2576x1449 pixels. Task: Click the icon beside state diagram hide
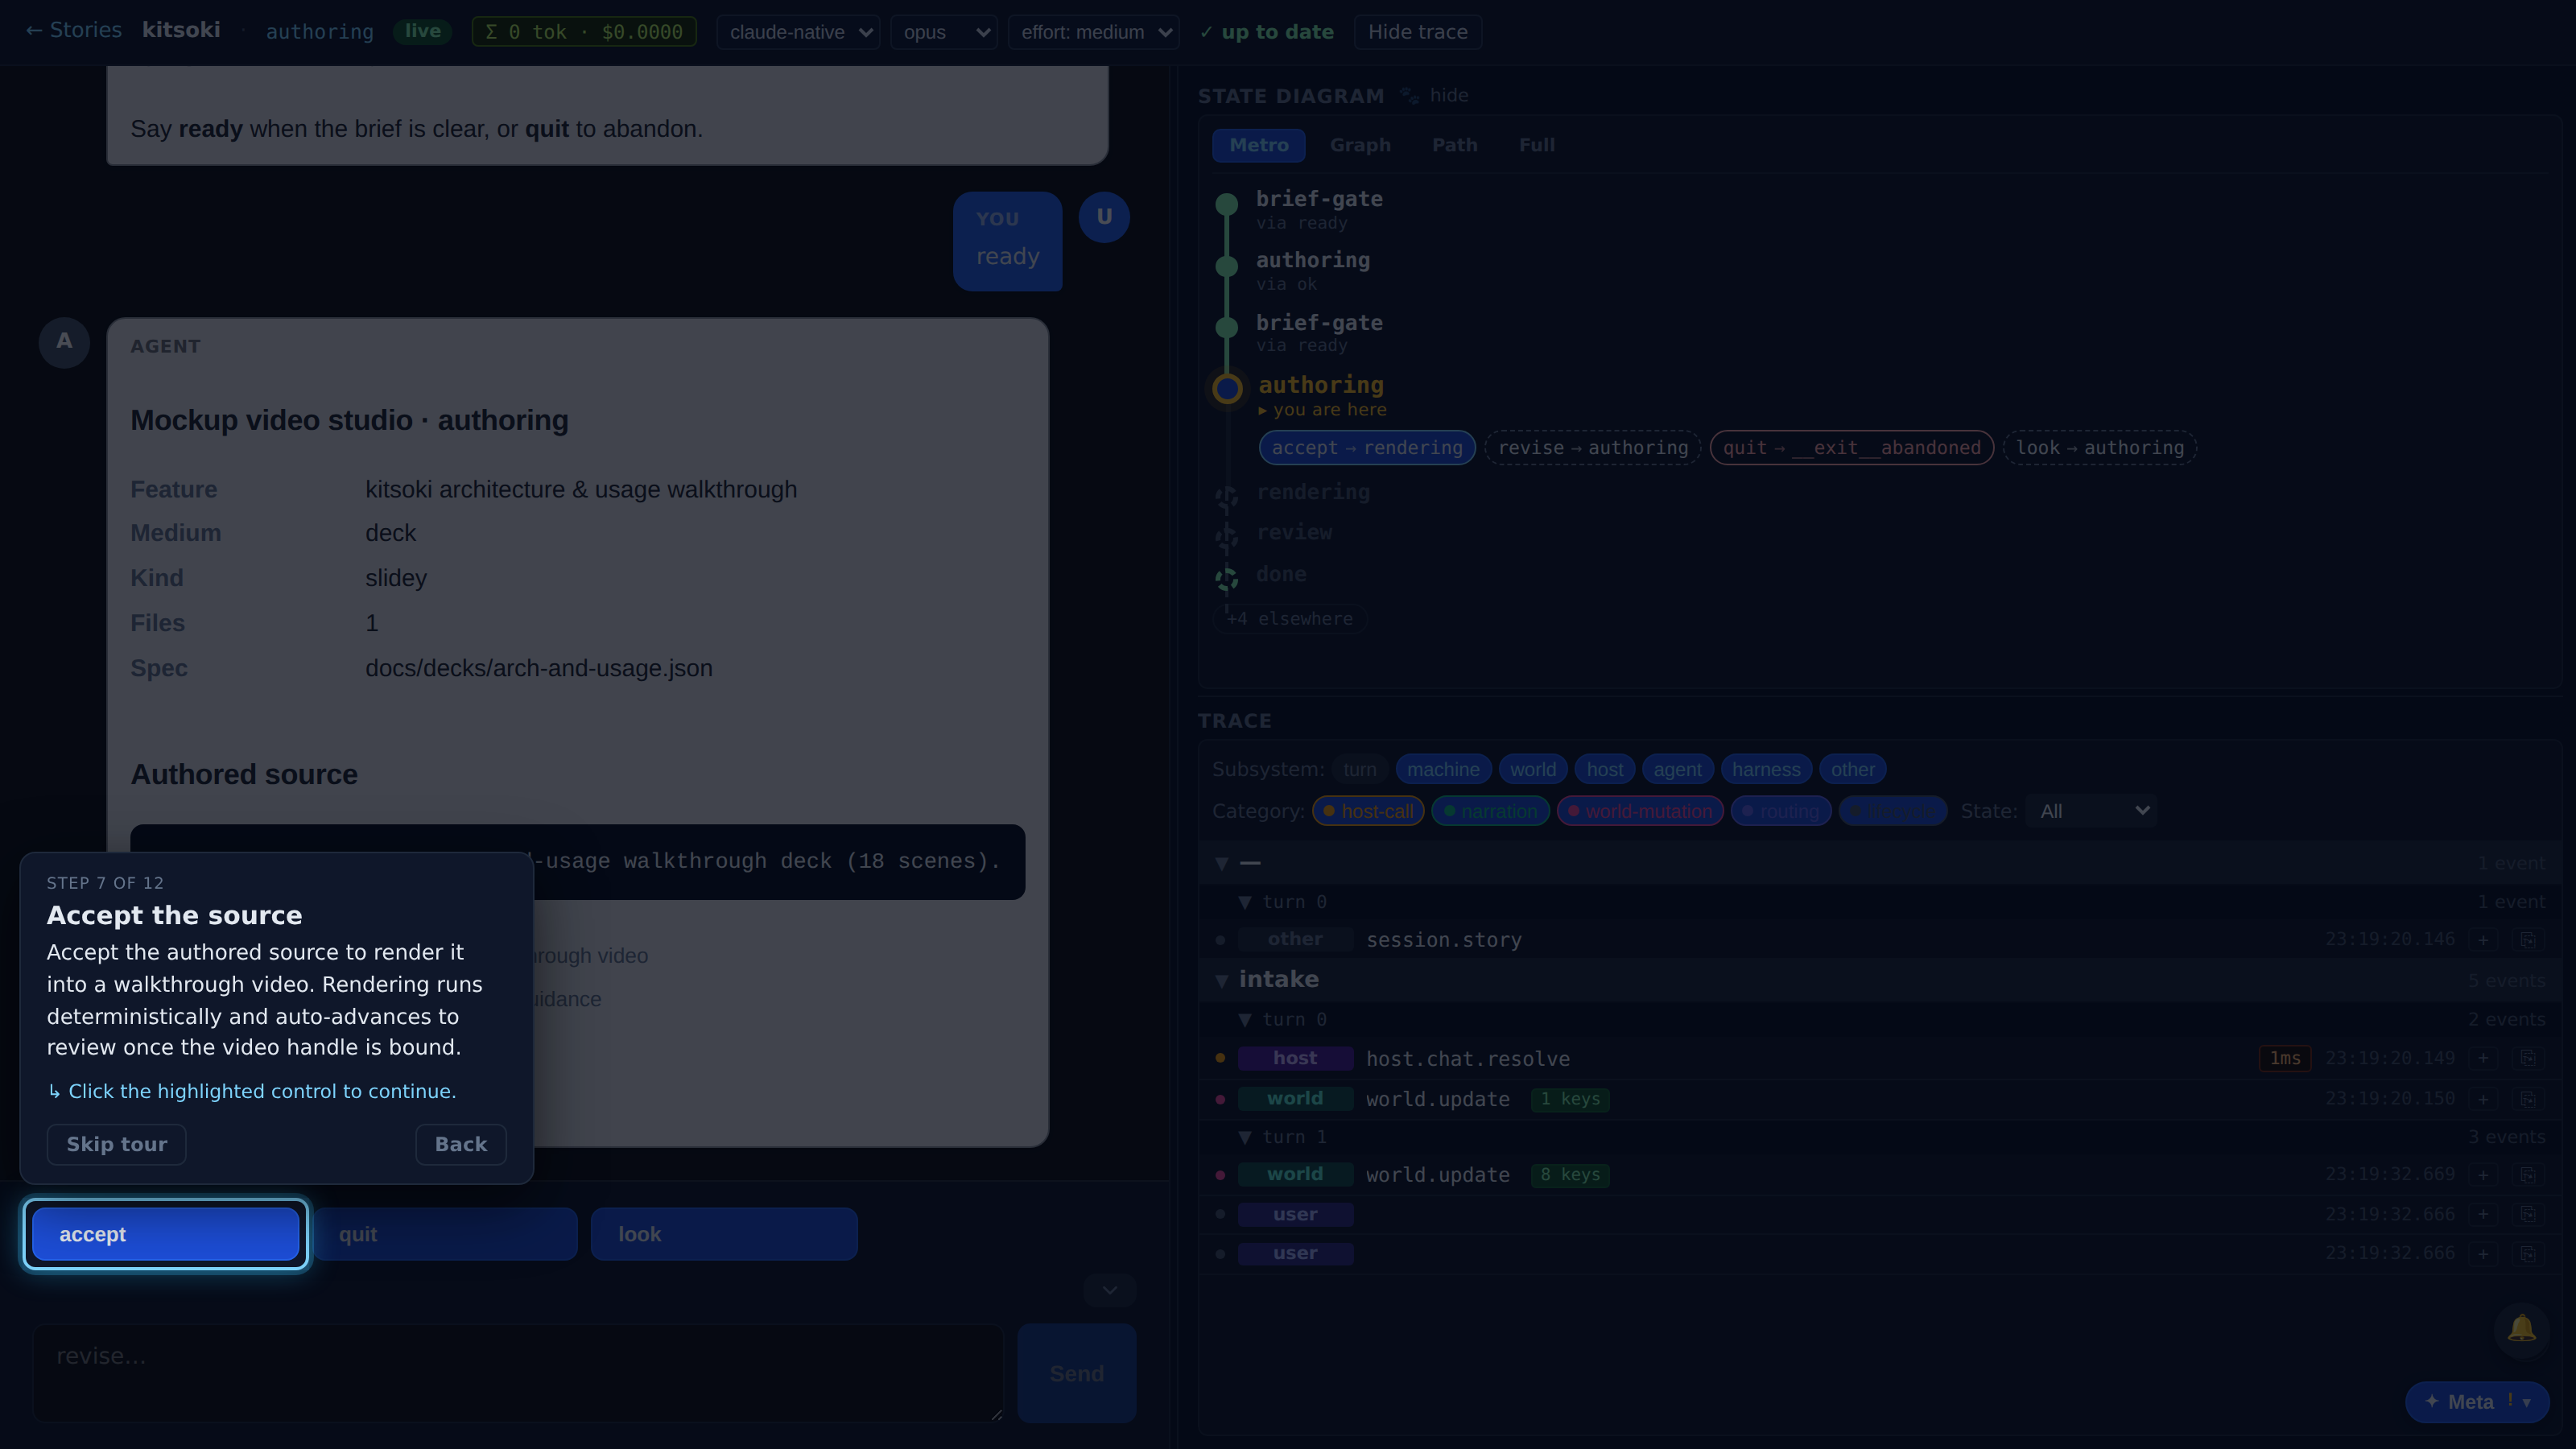click(x=1409, y=96)
